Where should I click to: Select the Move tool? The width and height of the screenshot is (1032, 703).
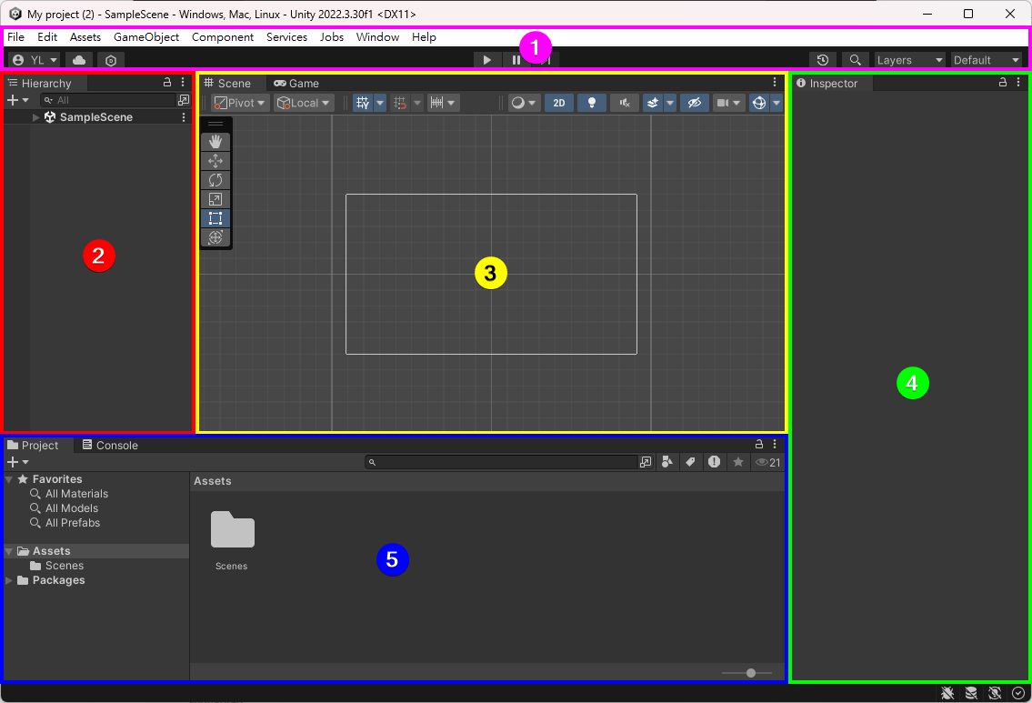tap(215, 161)
